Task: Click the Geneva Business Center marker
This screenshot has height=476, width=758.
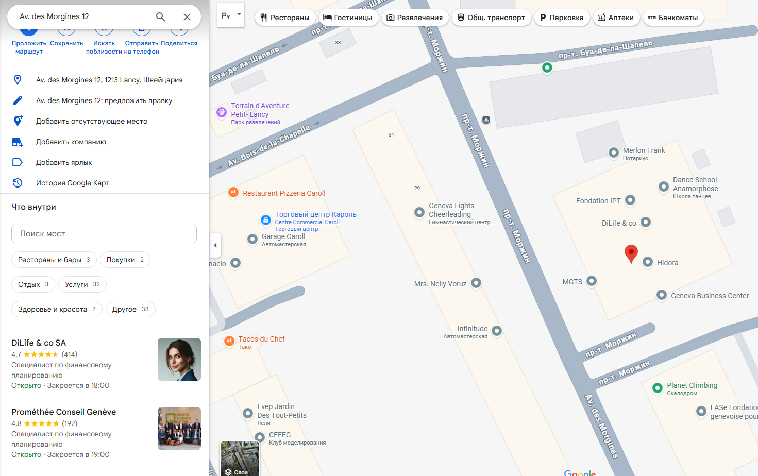Action: (662, 295)
